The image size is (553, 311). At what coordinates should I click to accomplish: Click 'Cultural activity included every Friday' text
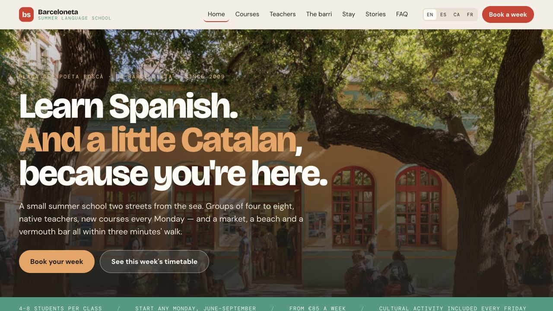[453, 308]
